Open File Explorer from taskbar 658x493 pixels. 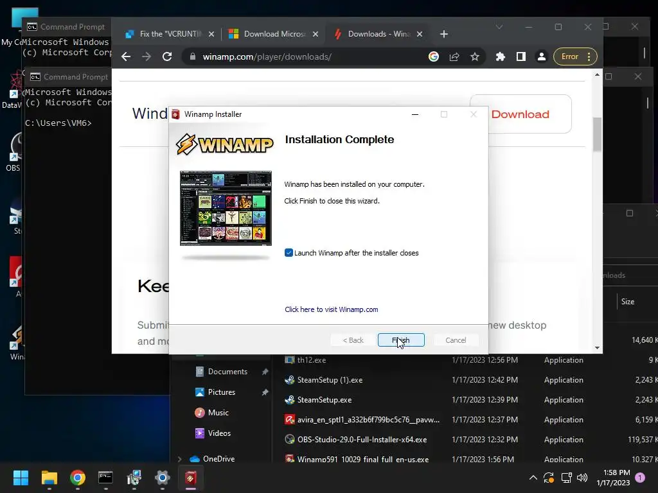pyautogui.click(x=49, y=478)
